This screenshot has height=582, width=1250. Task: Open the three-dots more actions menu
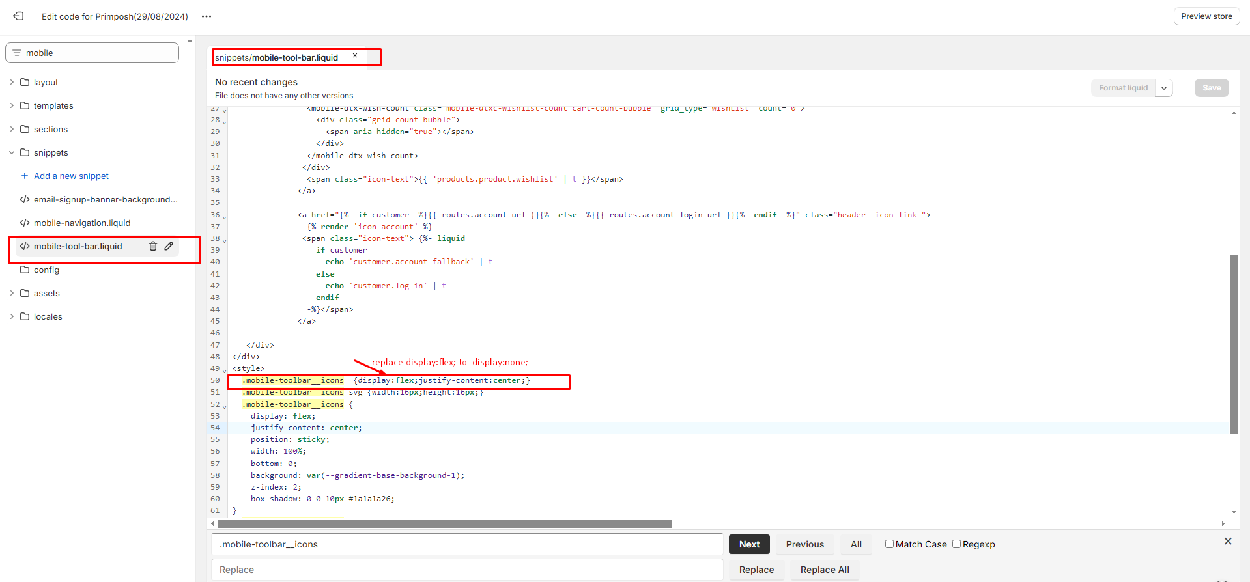click(206, 16)
